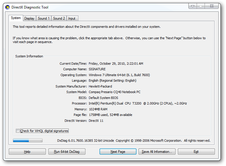Click Save All Information button
Viewport: 226px width, 166px height.
coord(157,152)
